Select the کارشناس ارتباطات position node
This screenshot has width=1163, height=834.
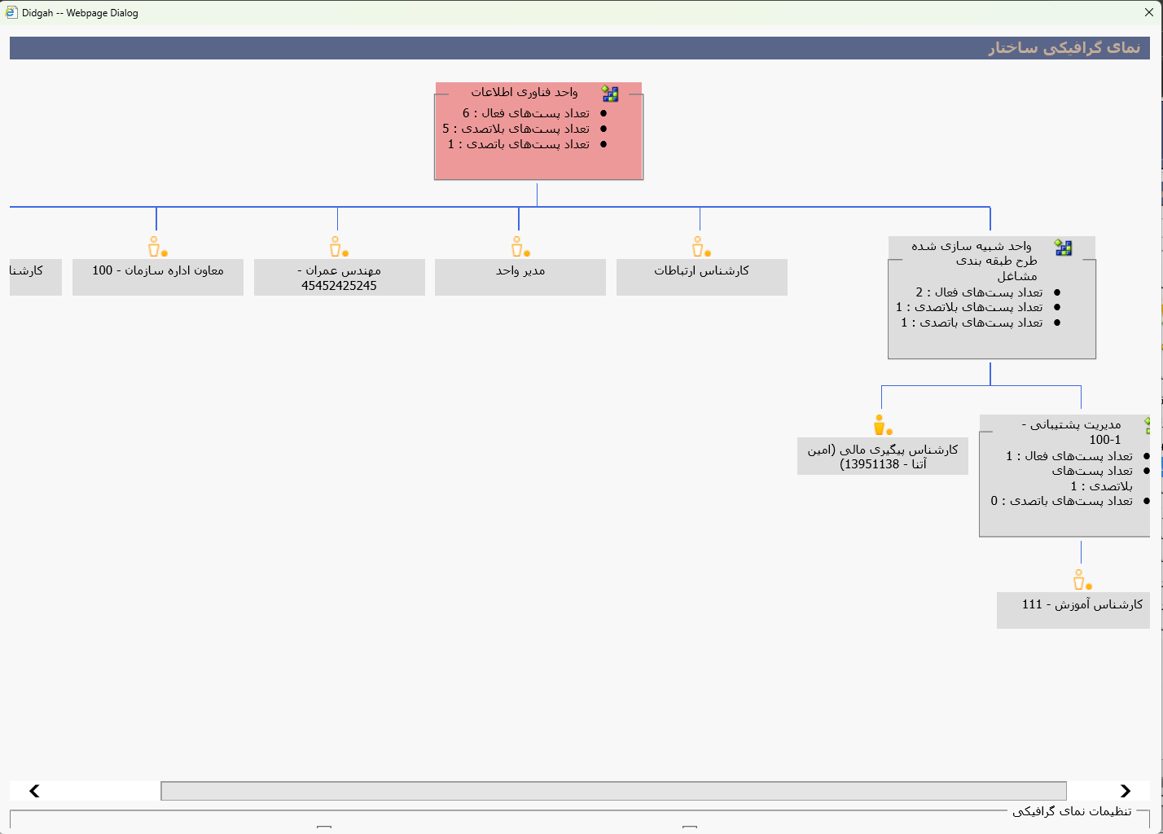[x=701, y=277]
